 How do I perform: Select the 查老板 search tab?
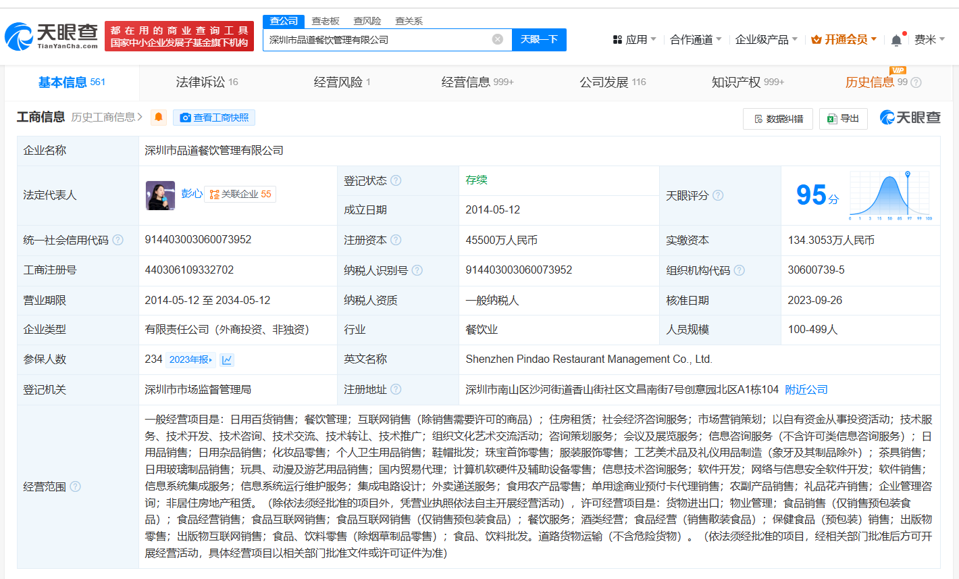pyautogui.click(x=326, y=21)
